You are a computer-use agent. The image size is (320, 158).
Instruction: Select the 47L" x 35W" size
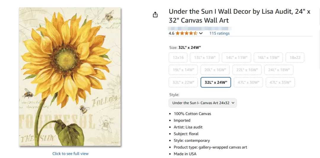(x=280, y=82)
